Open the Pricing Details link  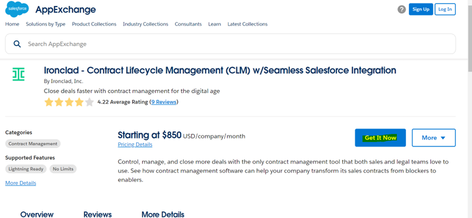(135, 145)
